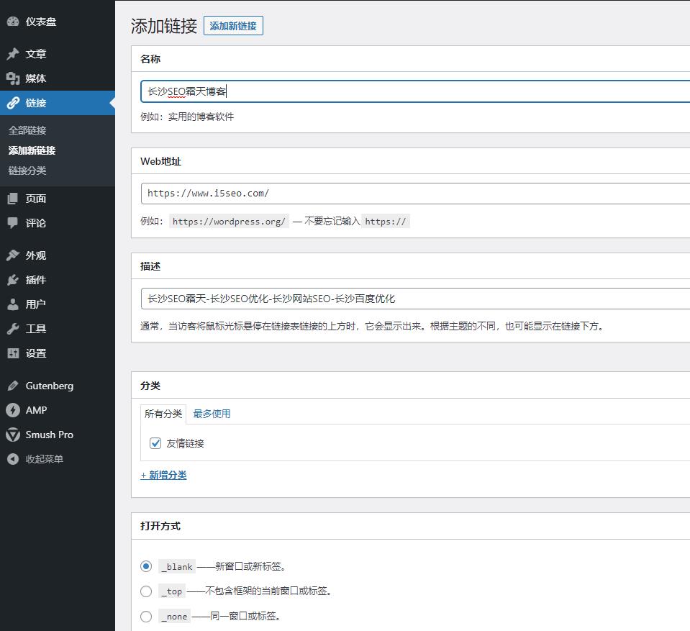Open the Dashboard gauge icon
The height and width of the screenshot is (631, 690).
pos(13,22)
